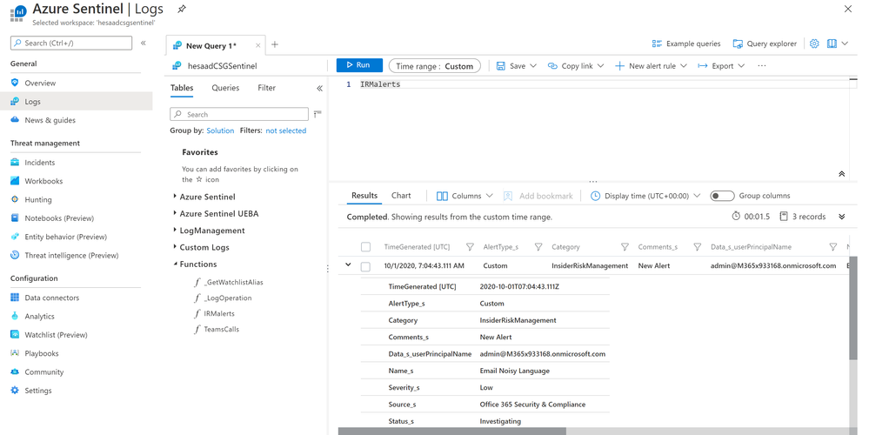869x435 pixels.
Task: Expand Azure Sentinel UEBA group
Action: 175,213
